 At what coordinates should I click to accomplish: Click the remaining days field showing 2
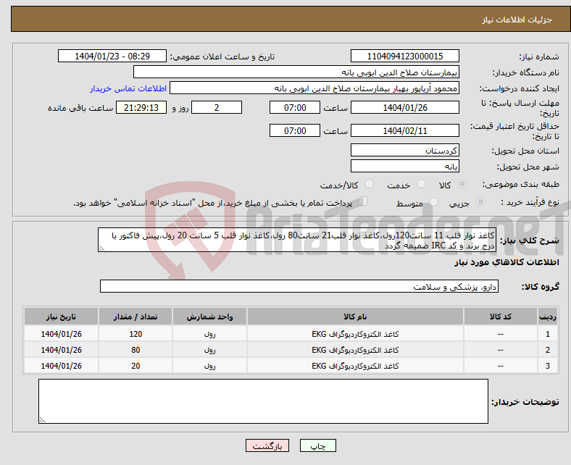tap(217, 107)
